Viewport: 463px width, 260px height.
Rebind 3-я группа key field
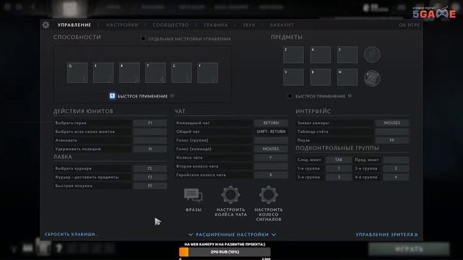click(339, 177)
